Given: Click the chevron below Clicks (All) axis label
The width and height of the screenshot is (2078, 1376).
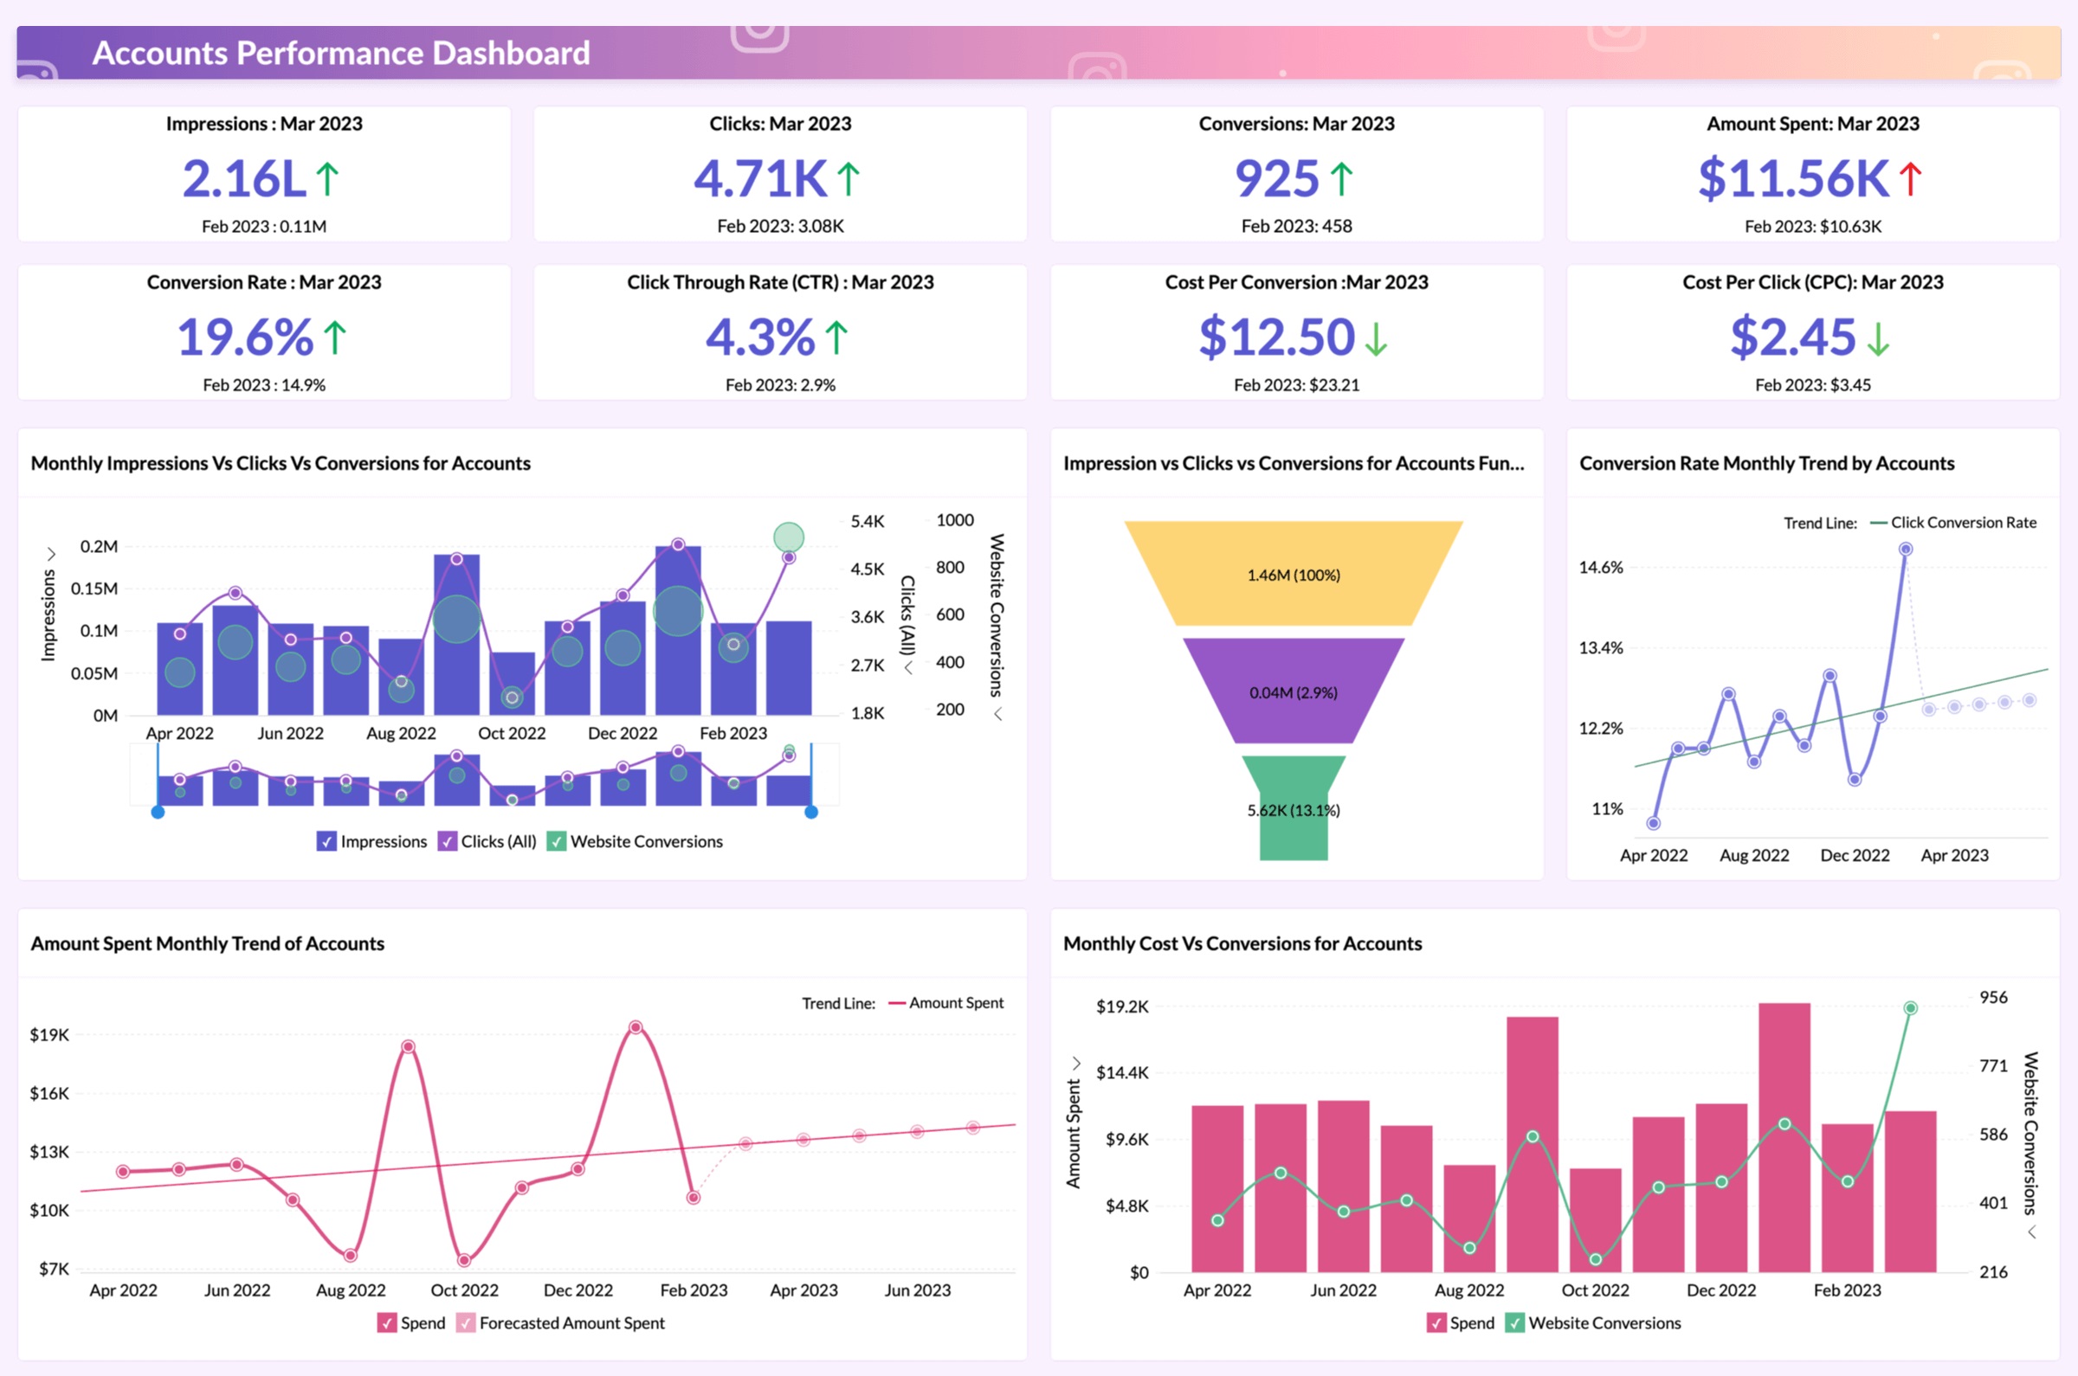Looking at the screenshot, I should coord(908,669).
